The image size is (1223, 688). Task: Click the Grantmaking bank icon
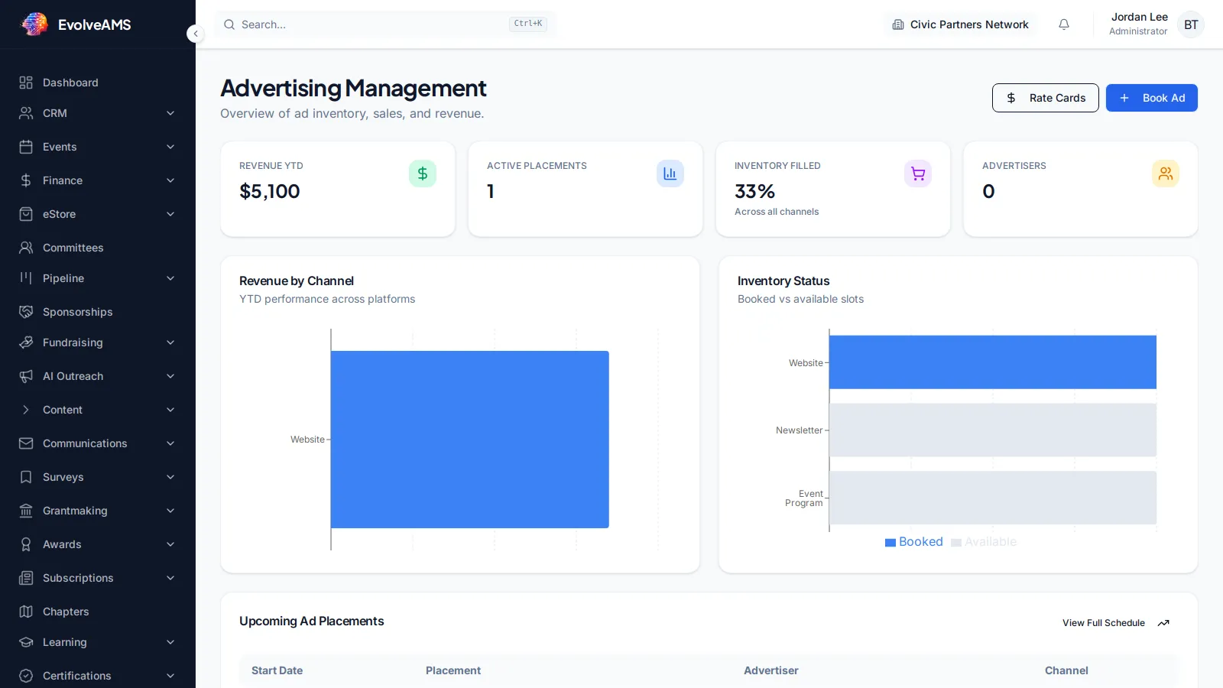26,511
